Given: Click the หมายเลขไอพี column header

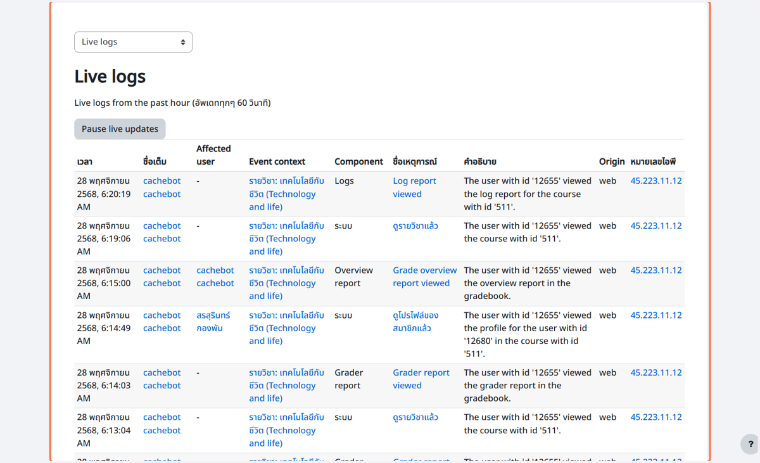Looking at the screenshot, I should 653,162.
